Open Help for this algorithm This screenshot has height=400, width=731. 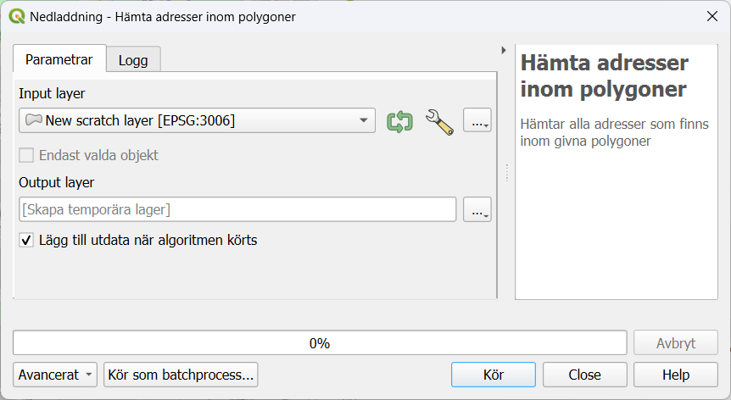tap(676, 375)
